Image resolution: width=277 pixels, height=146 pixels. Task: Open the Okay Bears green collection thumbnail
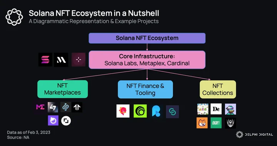tap(216, 123)
